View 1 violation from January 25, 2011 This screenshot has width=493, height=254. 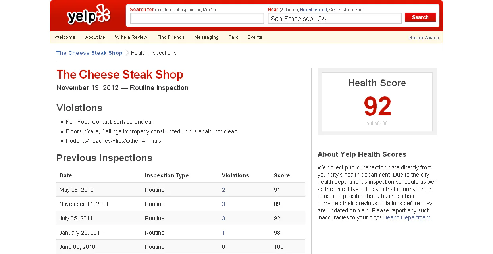tap(223, 233)
